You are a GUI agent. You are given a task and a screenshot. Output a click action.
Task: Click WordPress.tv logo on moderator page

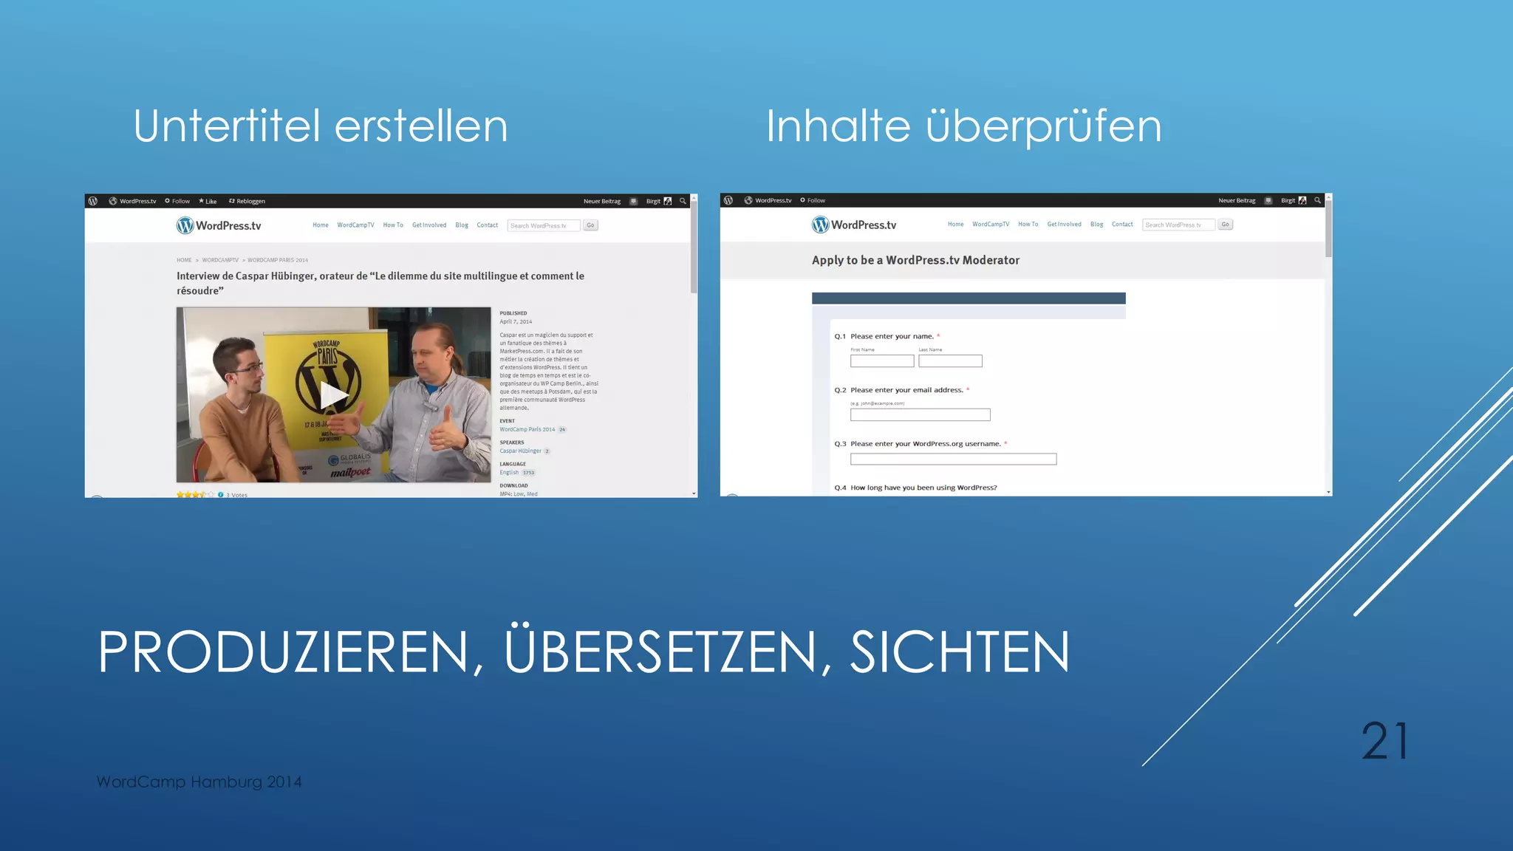point(854,225)
